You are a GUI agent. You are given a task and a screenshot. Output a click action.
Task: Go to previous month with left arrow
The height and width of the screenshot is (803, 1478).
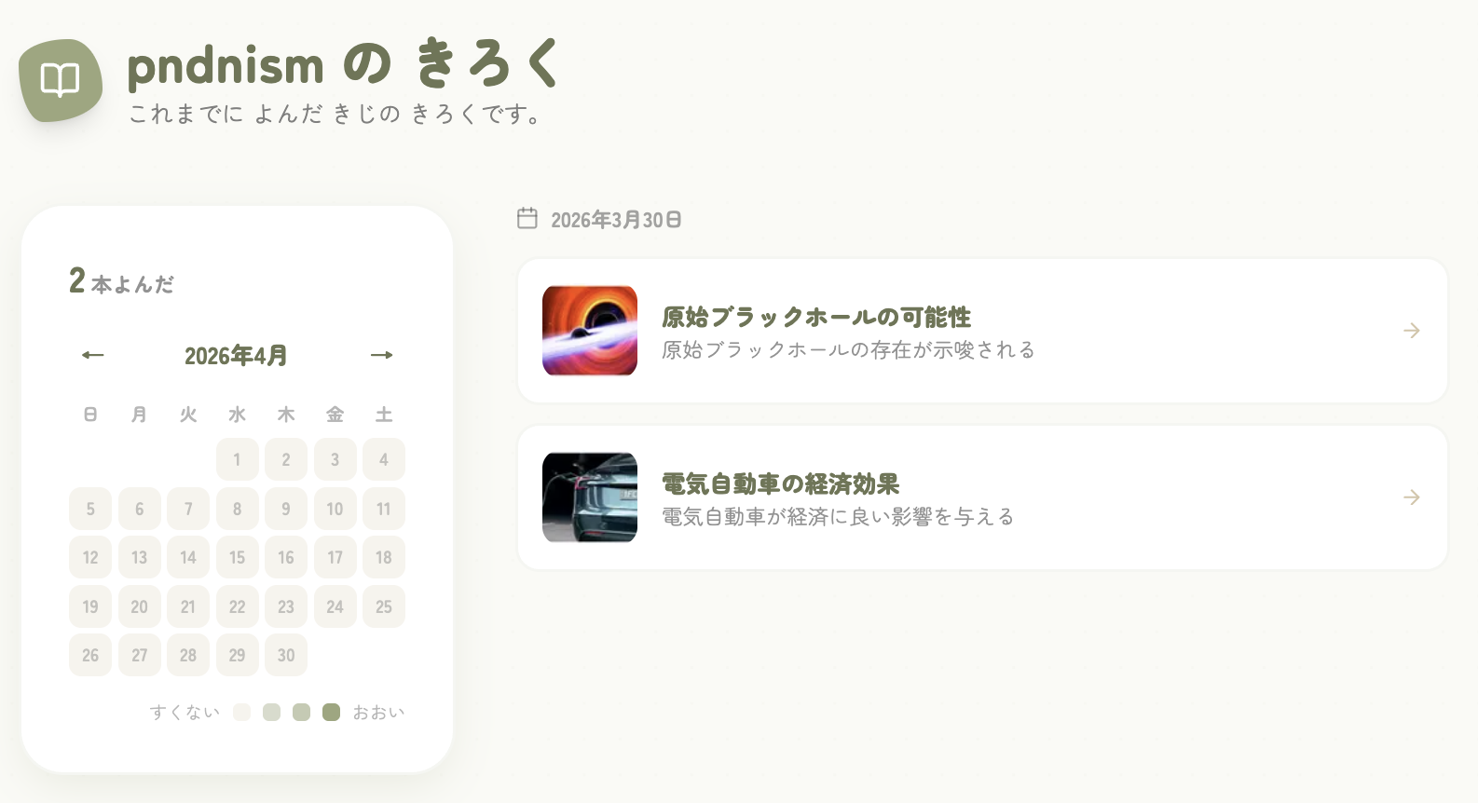pos(93,355)
